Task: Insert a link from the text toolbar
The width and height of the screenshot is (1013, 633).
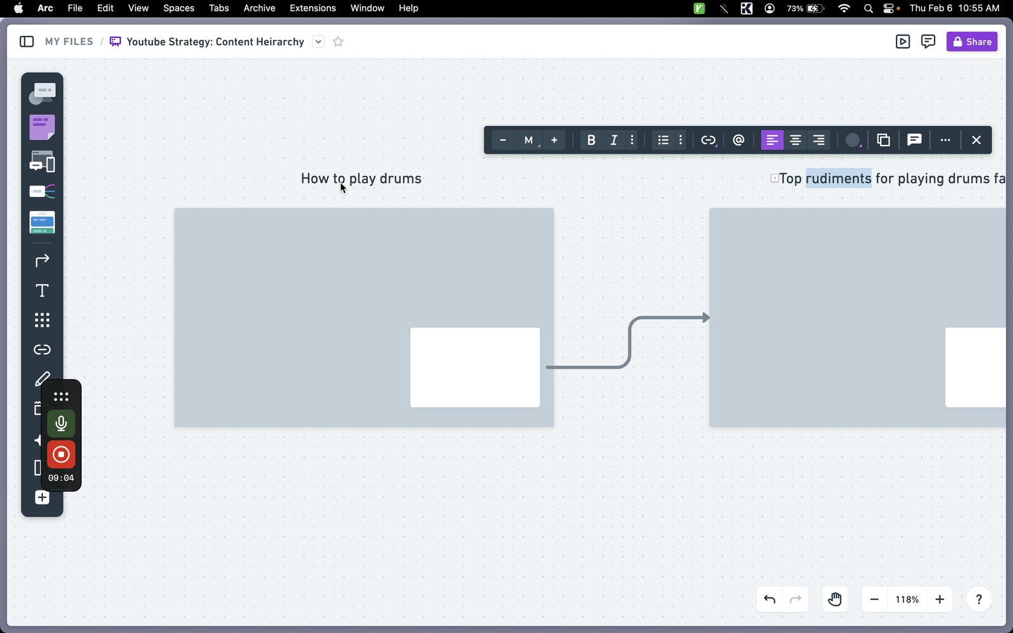Action: tap(708, 140)
